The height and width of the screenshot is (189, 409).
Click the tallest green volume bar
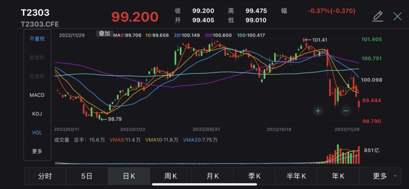338,154
